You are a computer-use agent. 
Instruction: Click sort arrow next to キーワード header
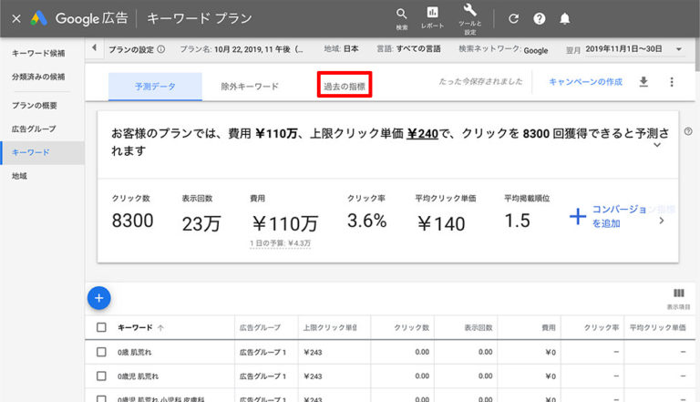(x=160, y=328)
